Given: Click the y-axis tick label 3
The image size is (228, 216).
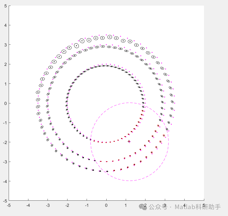Looking at the screenshot, I should pyautogui.click(x=6, y=45).
